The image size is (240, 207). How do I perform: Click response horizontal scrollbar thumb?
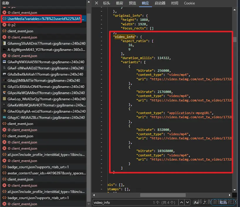163,195
